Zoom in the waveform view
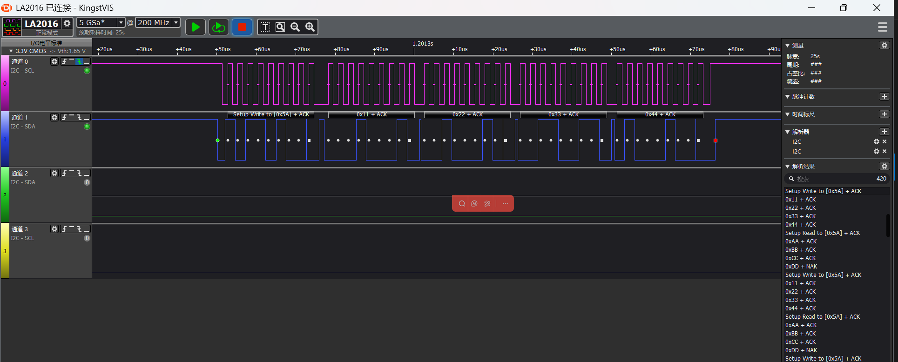 pyautogui.click(x=310, y=27)
